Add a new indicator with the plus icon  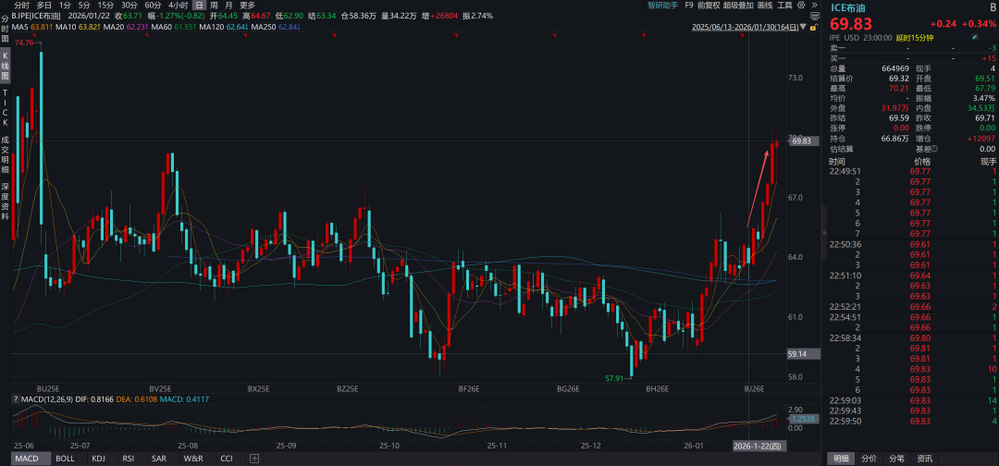(253, 459)
